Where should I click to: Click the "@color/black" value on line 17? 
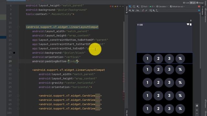click(x=74, y=53)
